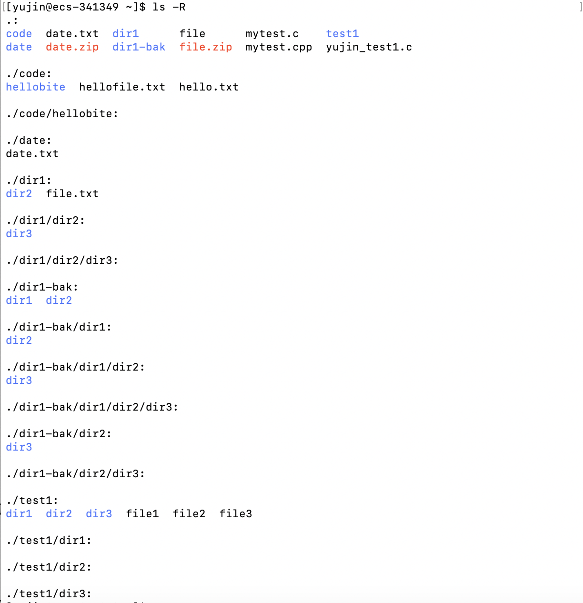
Task: Click the './dir1-bak:' directory header
Action: click(x=42, y=287)
